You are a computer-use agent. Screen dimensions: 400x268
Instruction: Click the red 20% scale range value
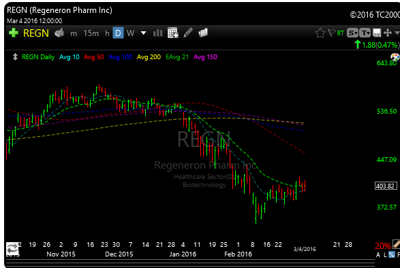pos(383,246)
